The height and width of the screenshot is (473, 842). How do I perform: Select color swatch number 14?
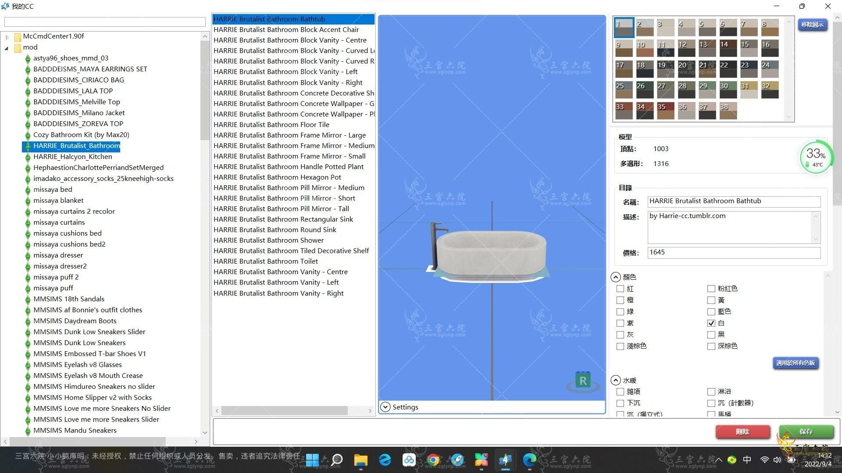point(728,48)
